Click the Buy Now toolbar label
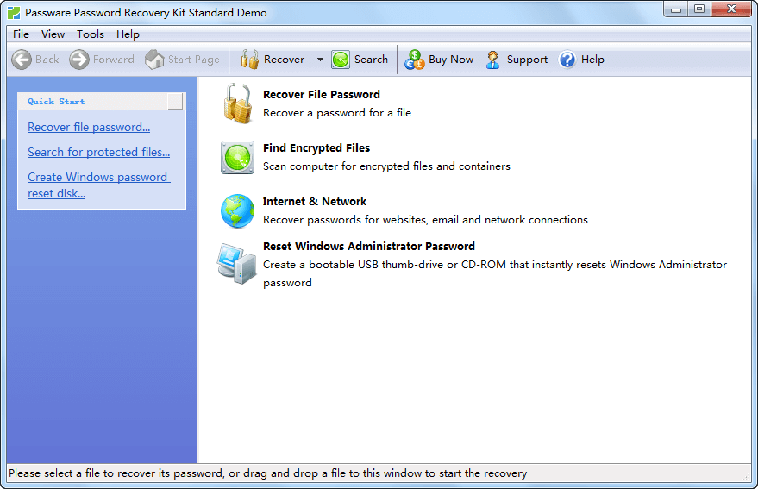 pyautogui.click(x=451, y=60)
